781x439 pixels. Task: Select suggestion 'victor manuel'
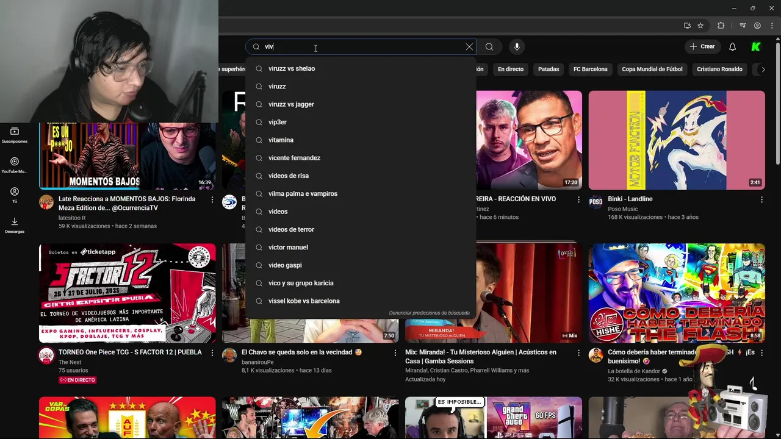pos(361,248)
